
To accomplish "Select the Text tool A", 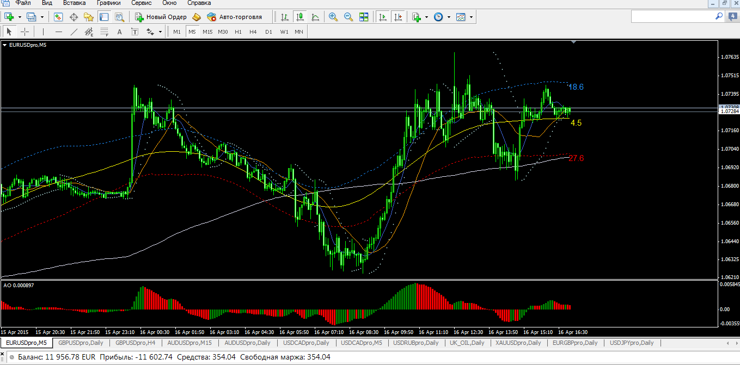I will (x=119, y=32).
